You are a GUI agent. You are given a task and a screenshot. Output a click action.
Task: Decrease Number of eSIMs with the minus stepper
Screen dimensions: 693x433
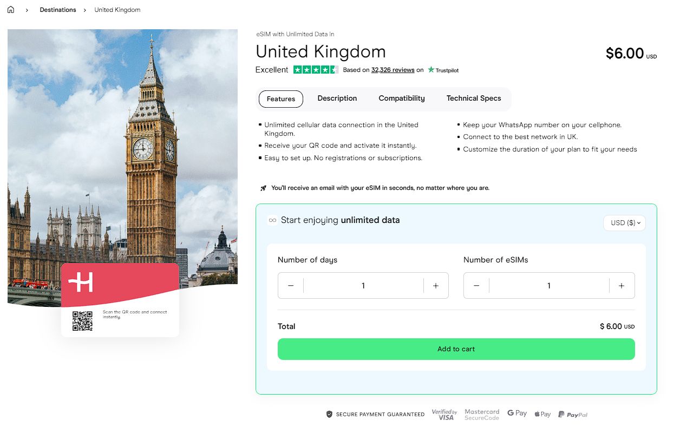(476, 285)
